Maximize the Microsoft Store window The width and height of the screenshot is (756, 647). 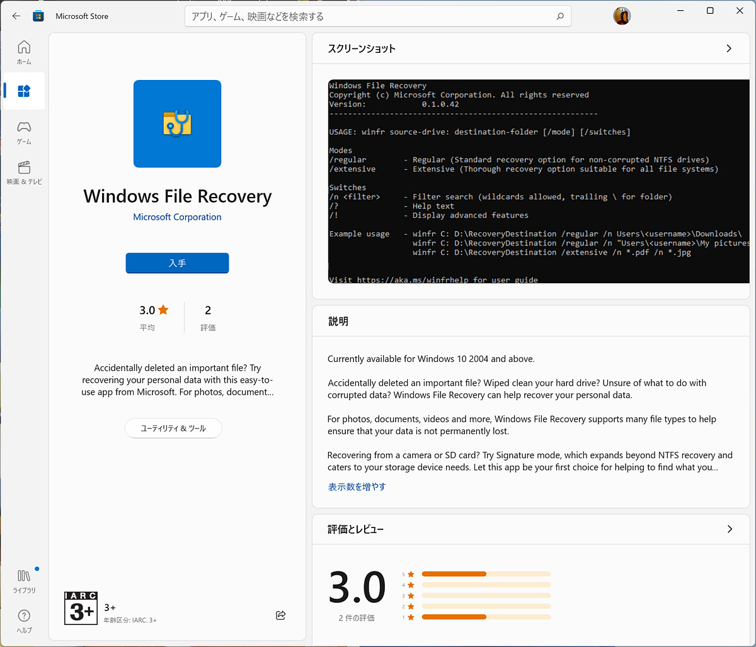tap(710, 11)
